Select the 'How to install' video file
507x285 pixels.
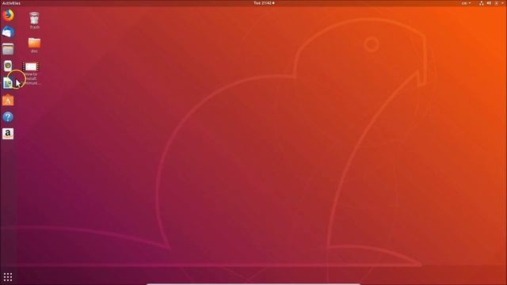pos(31,74)
